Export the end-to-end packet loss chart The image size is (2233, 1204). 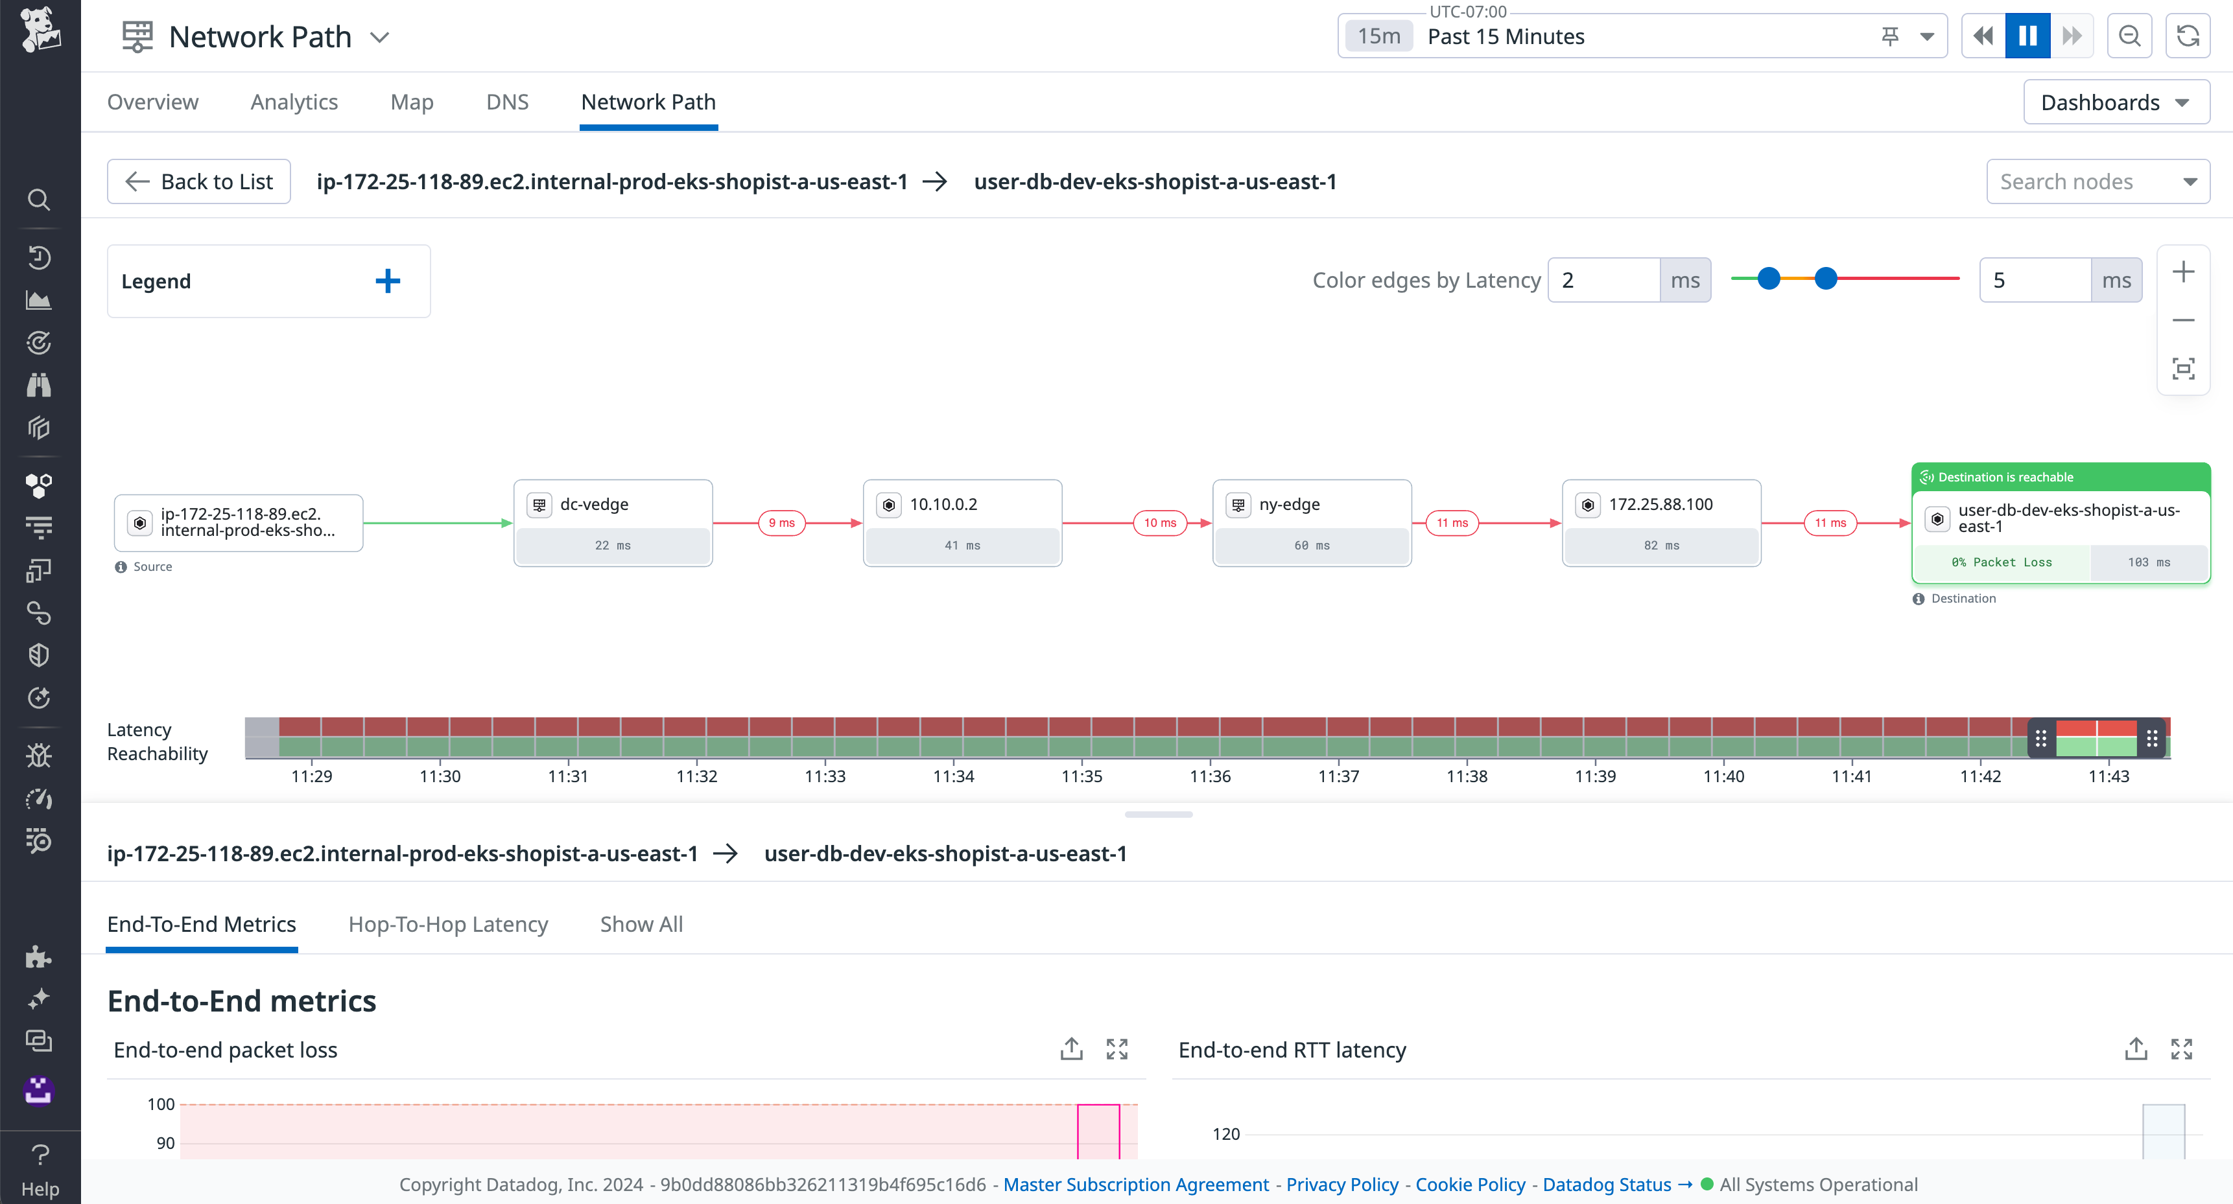1071,1048
